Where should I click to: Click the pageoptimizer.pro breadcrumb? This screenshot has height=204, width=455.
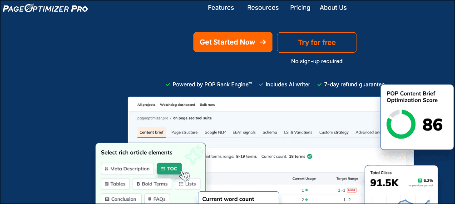click(x=153, y=118)
